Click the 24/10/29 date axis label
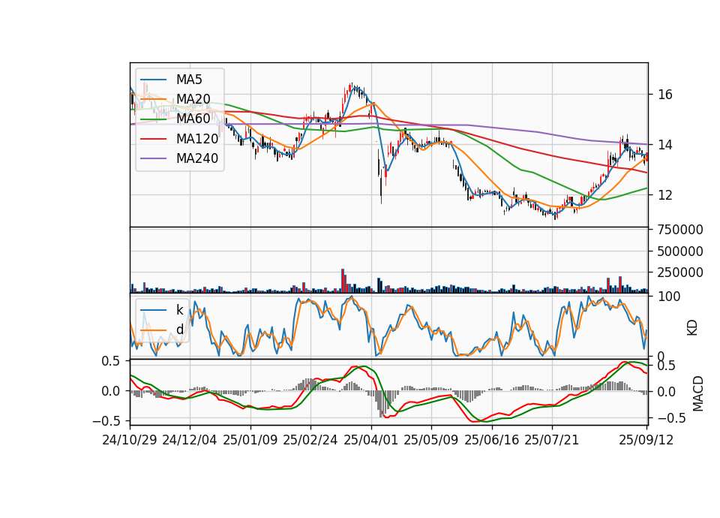Viewport: 720px width, 518px height. point(130,440)
